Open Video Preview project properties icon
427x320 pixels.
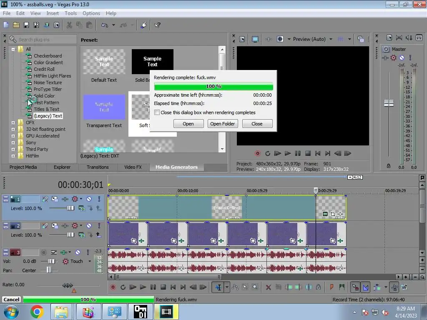click(x=242, y=39)
